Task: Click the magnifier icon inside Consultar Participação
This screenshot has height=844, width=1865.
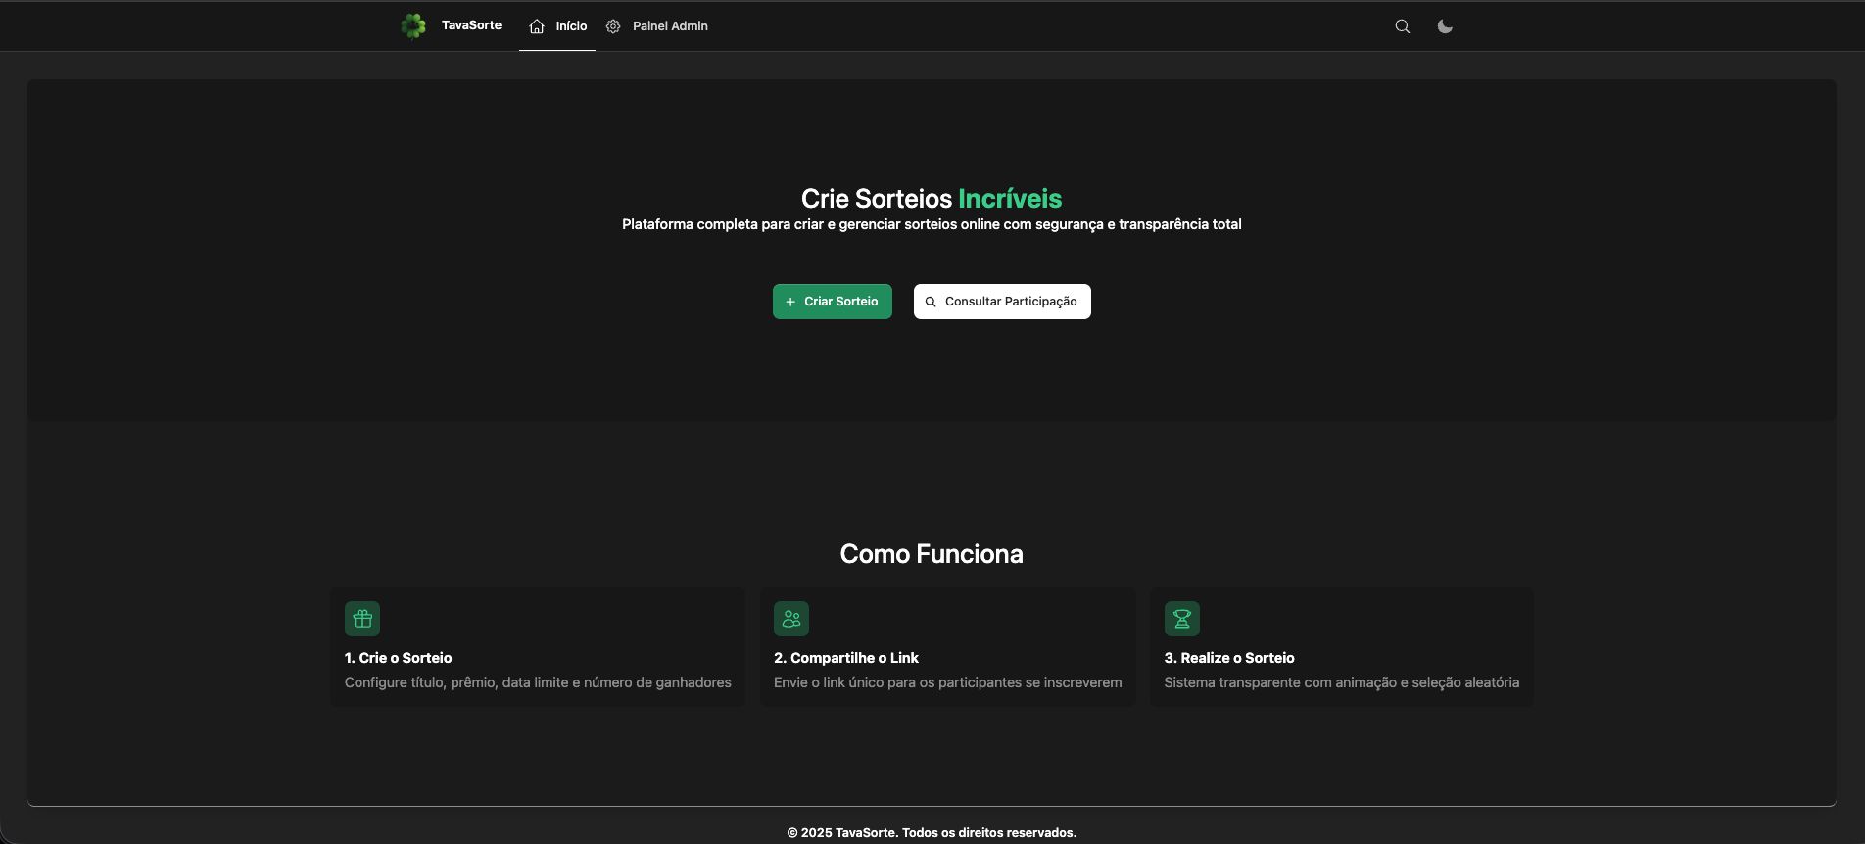Action: (931, 302)
